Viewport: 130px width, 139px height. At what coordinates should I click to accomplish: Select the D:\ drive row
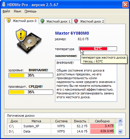(61, 131)
